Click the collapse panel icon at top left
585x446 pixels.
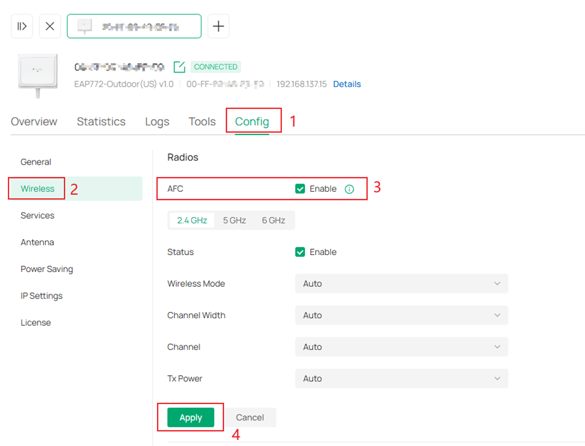click(x=22, y=26)
